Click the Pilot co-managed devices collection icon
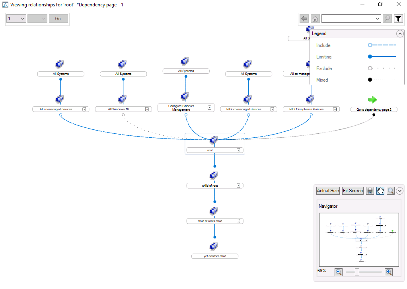Screen dimensions: 407x289 coord(247,99)
